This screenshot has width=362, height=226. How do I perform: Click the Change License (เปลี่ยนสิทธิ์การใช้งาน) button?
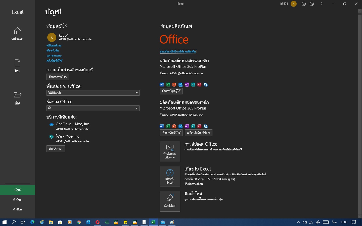point(199,133)
